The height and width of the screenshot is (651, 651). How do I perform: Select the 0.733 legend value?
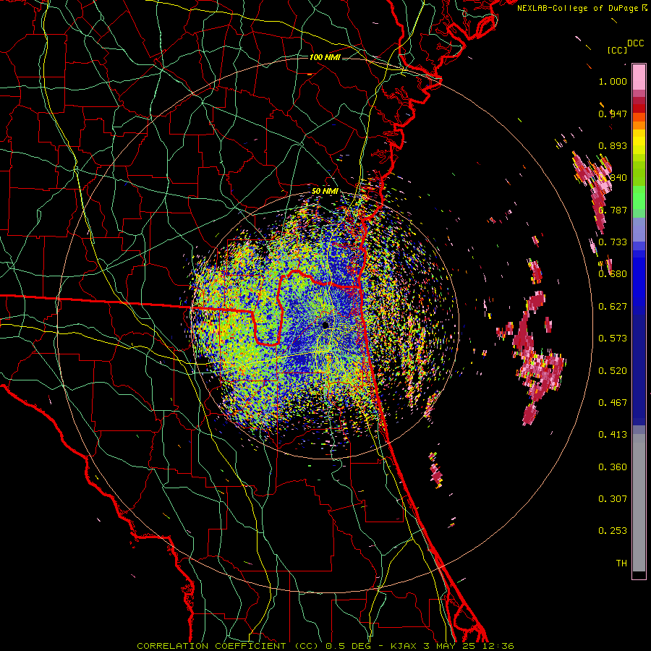(613, 242)
